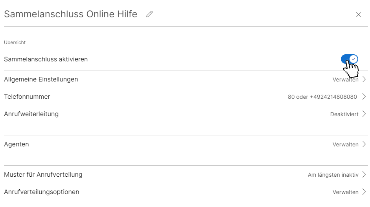Click the Deaktiviert status text
The height and width of the screenshot is (207, 370).
click(344, 114)
